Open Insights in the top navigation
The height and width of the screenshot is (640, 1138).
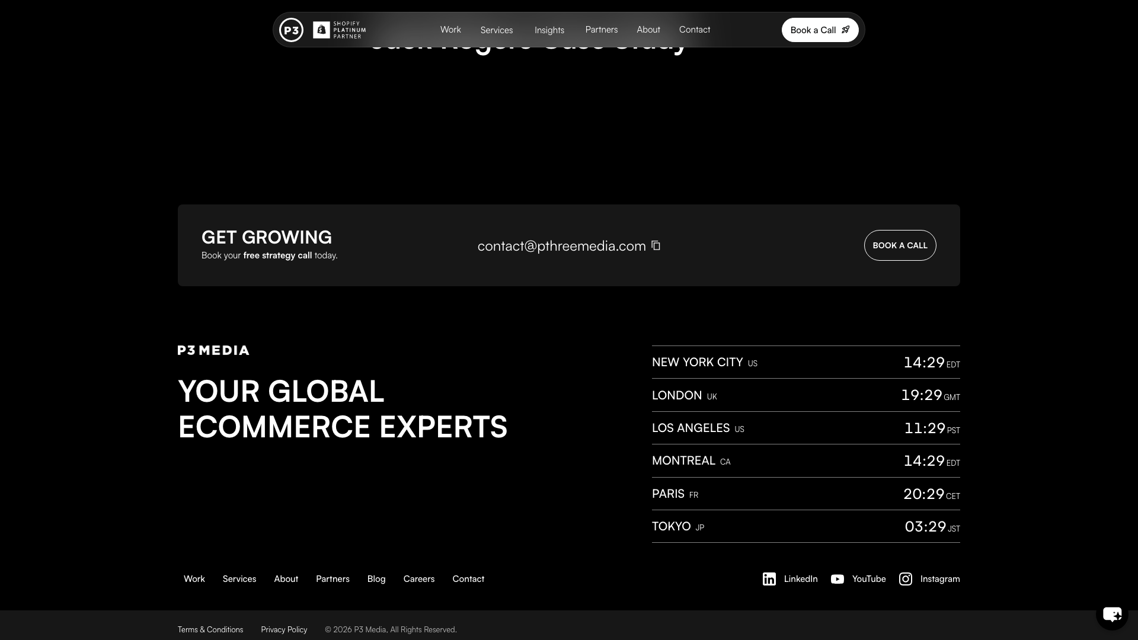[549, 30]
